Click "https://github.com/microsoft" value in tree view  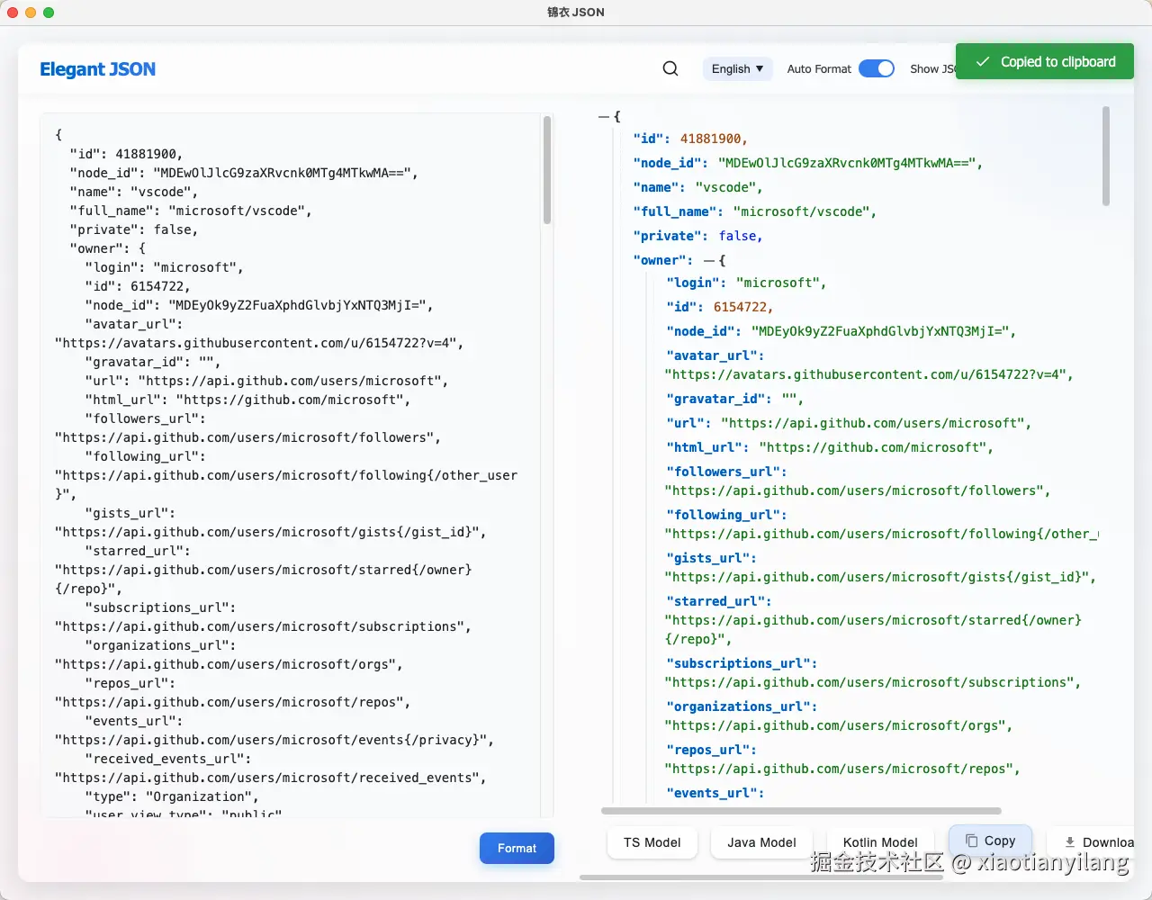coord(872,447)
